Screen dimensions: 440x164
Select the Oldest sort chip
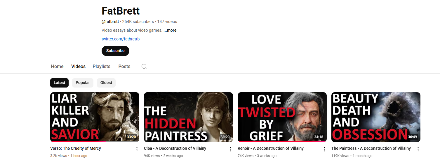click(106, 83)
